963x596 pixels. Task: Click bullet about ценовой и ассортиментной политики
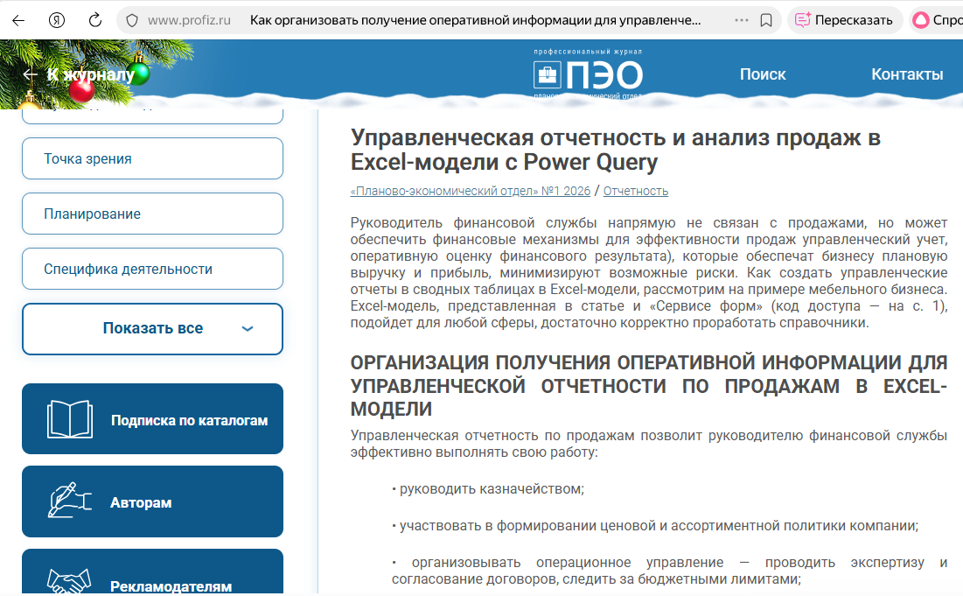pos(655,526)
